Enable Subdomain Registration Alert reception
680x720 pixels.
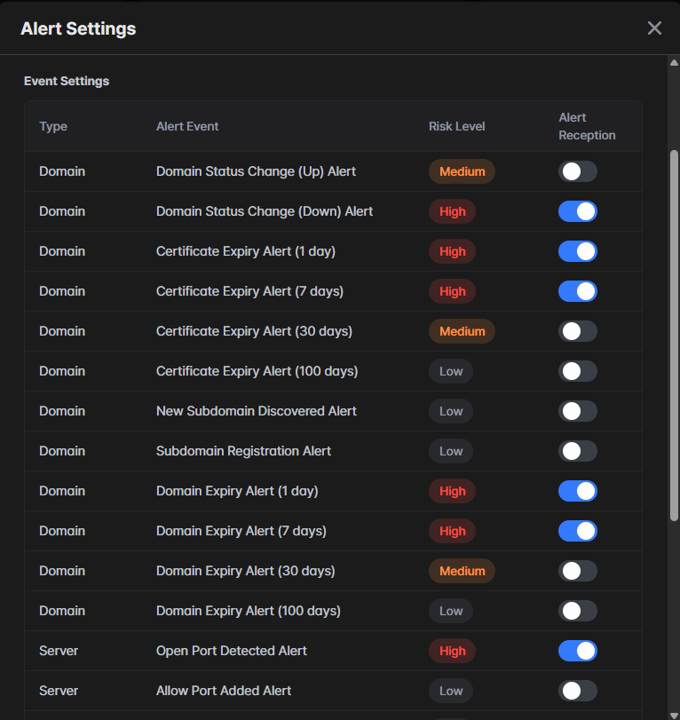[577, 451]
